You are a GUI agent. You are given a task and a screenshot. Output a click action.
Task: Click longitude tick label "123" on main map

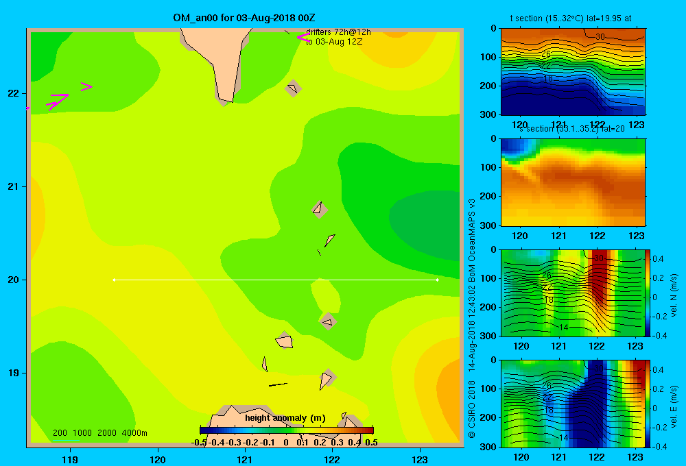tap(420, 459)
